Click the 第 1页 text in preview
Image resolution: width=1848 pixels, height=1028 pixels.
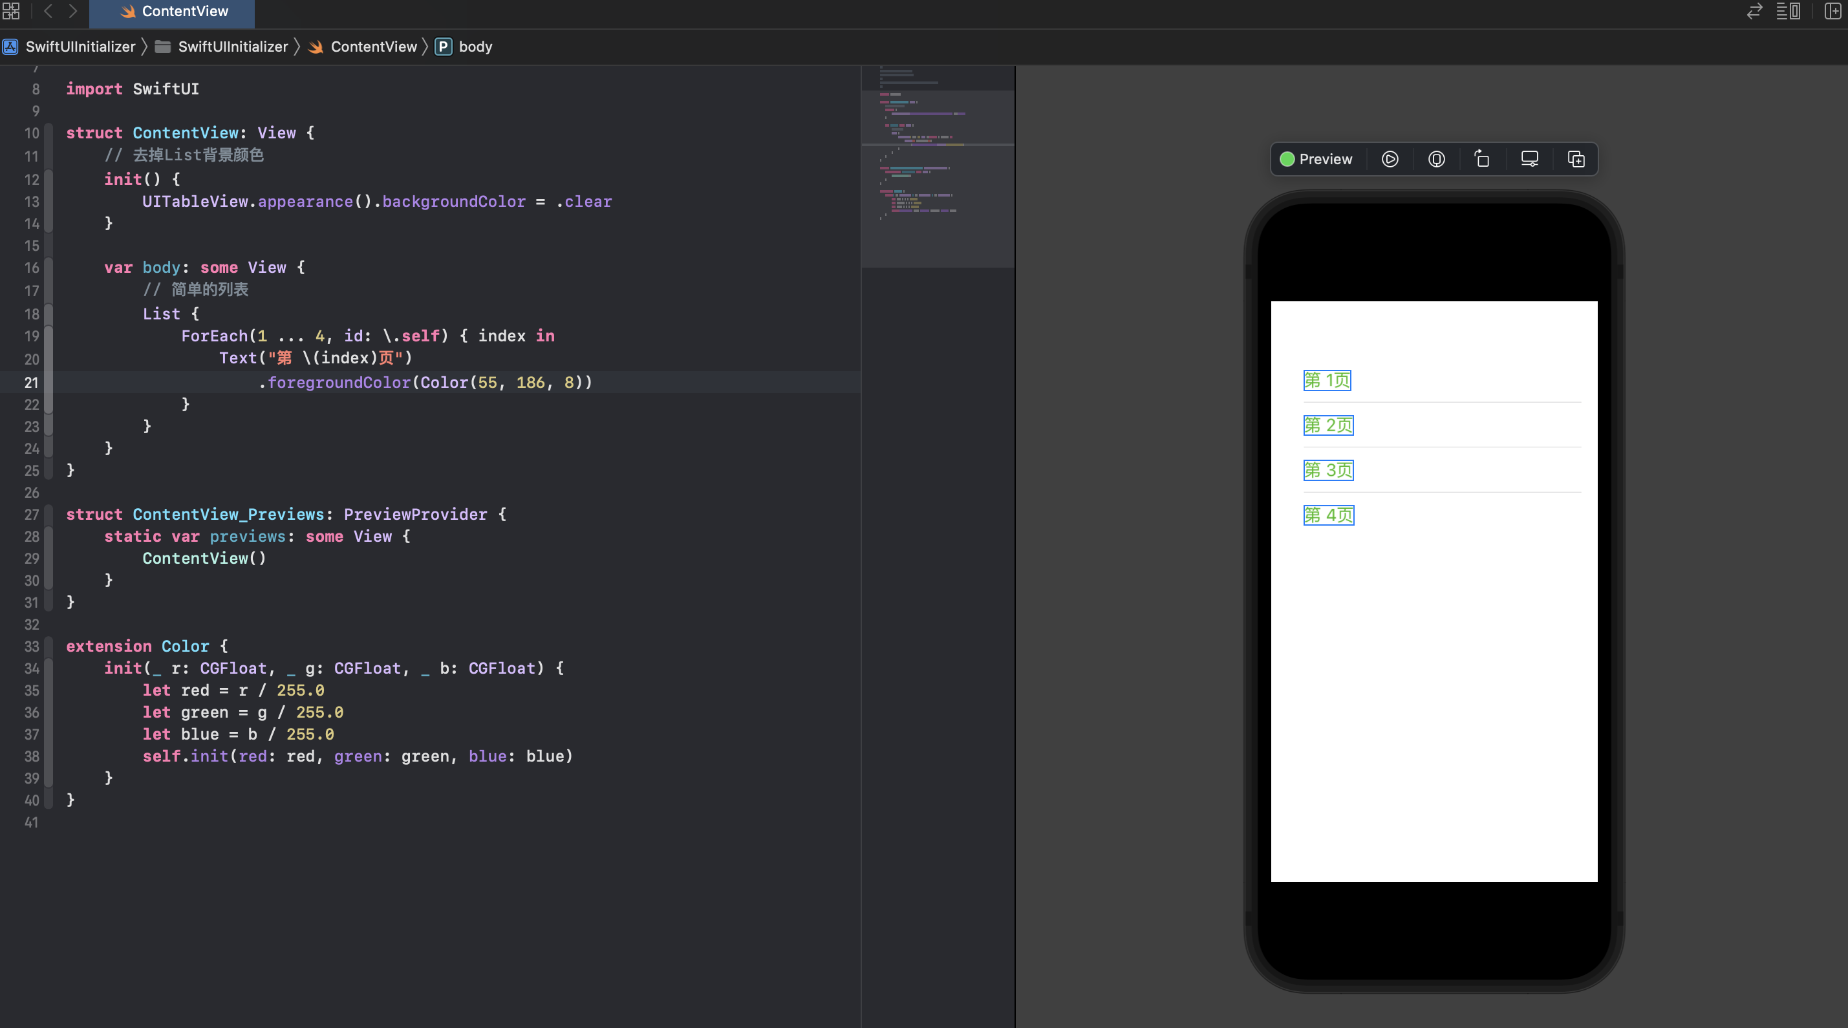(x=1326, y=380)
